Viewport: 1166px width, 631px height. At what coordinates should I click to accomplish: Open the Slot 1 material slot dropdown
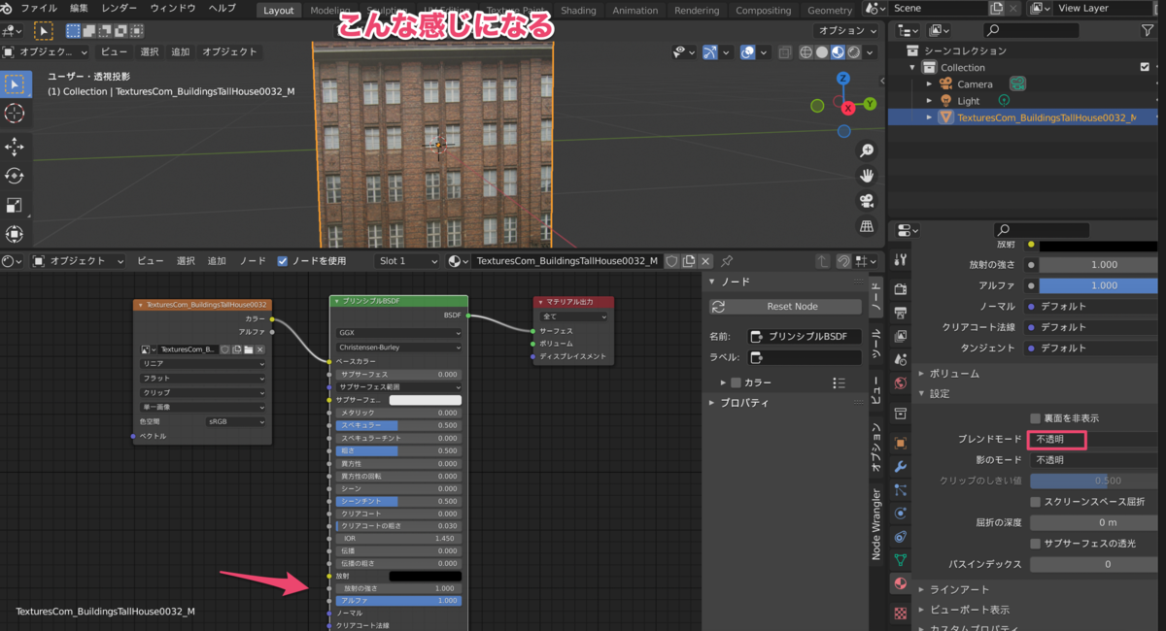pos(407,261)
